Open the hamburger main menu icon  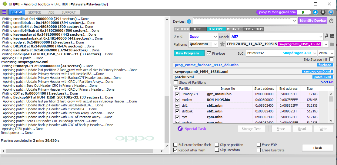tap(4, 12)
